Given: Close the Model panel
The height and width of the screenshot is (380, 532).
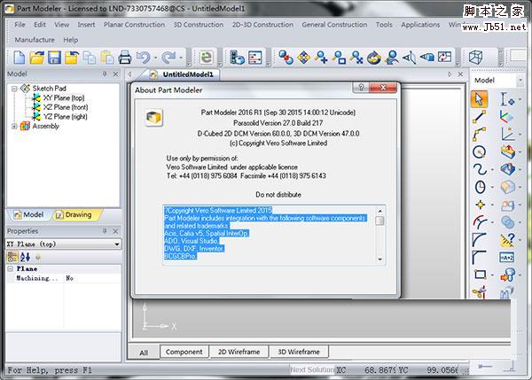Looking at the screenshot, I should [115, 74].
